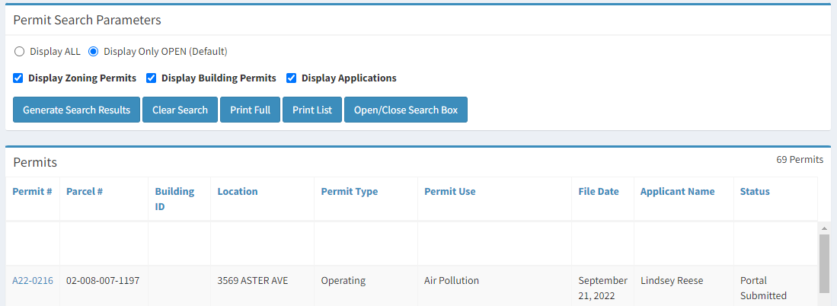Image resolution: width=837 pixels, height=306 pixels.
Task: Uncheck Display Zoning Permits checkbox
Action: pos(18,78)
